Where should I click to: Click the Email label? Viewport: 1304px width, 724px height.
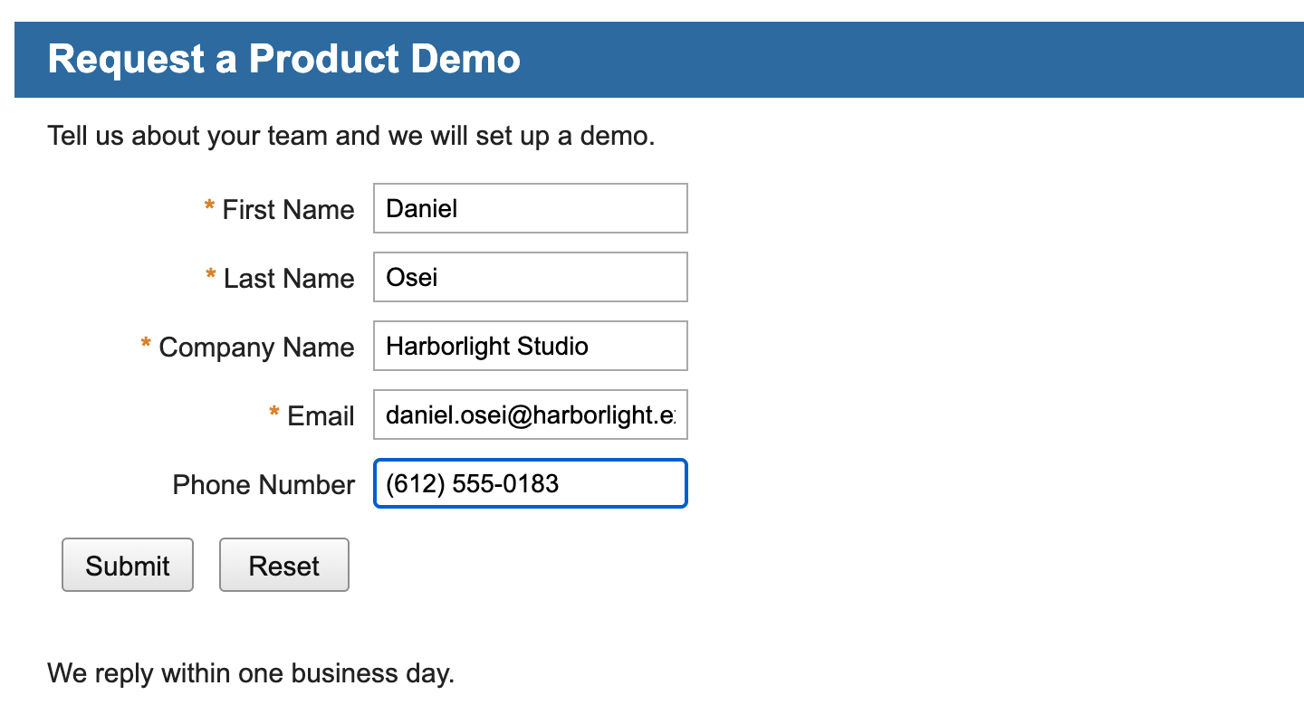[321, 416]
